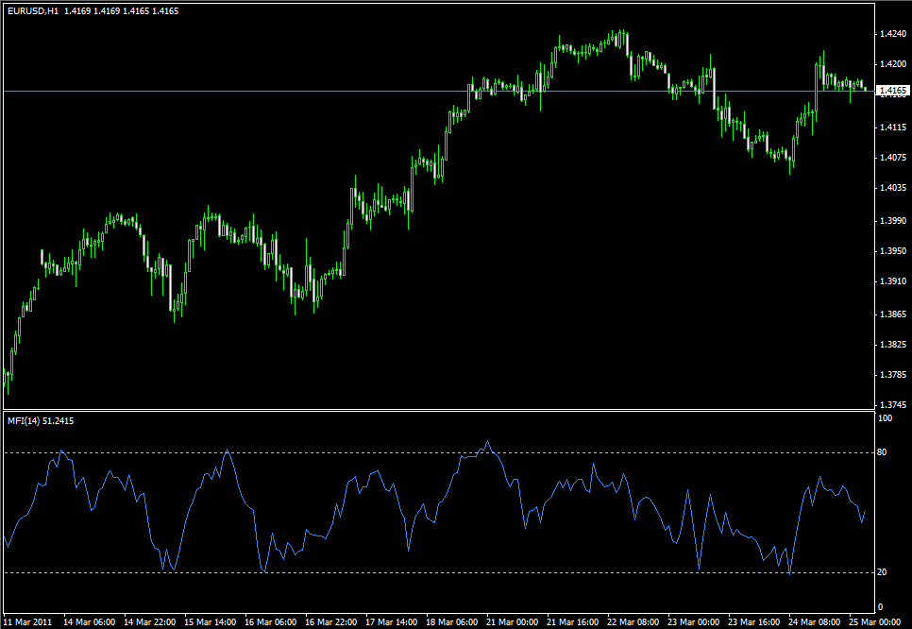Click the 11 Mar 2011 date label
The width and height of the screenshot is (912, 629).
pyautogui.click(x=27, y=622)
